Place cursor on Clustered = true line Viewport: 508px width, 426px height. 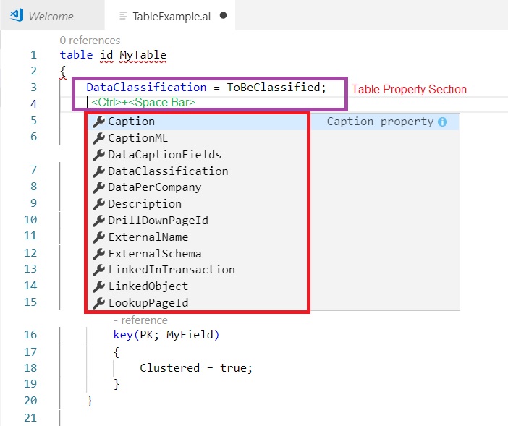pyautogui.click(x=195, y=367)
